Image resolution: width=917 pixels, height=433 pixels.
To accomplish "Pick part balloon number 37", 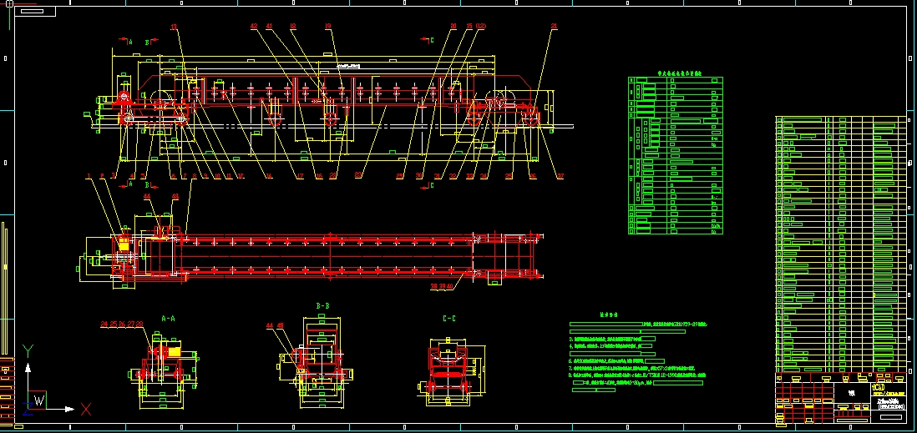I will (x=560, y=177).
